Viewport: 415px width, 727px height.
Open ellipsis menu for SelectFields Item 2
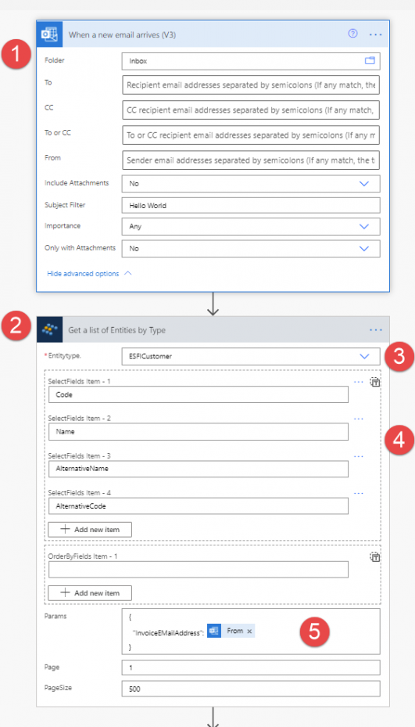359,419
